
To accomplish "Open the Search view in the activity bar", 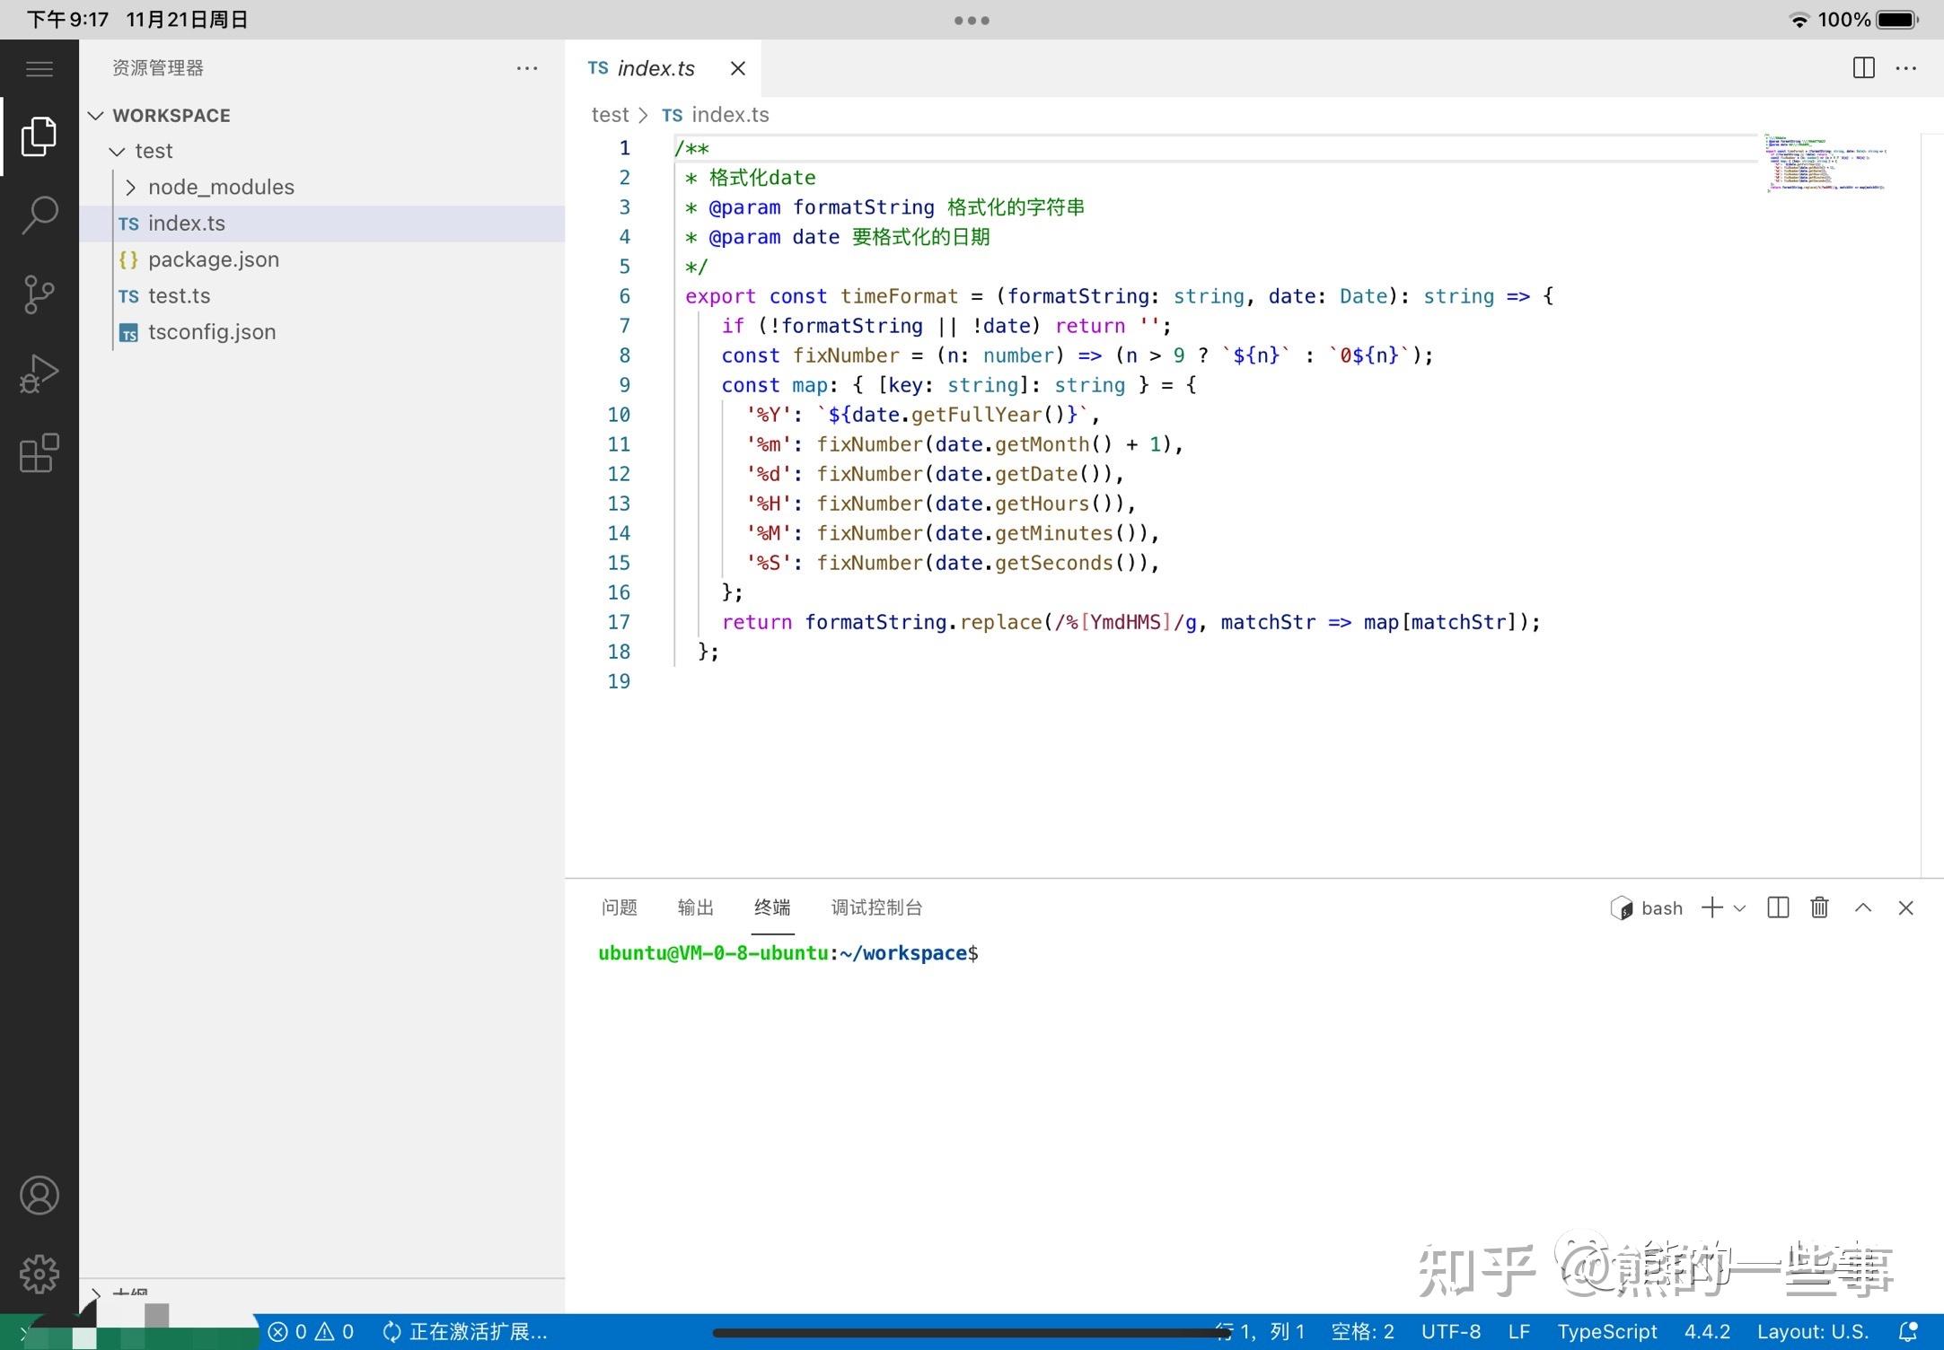I will coord(40,215).
